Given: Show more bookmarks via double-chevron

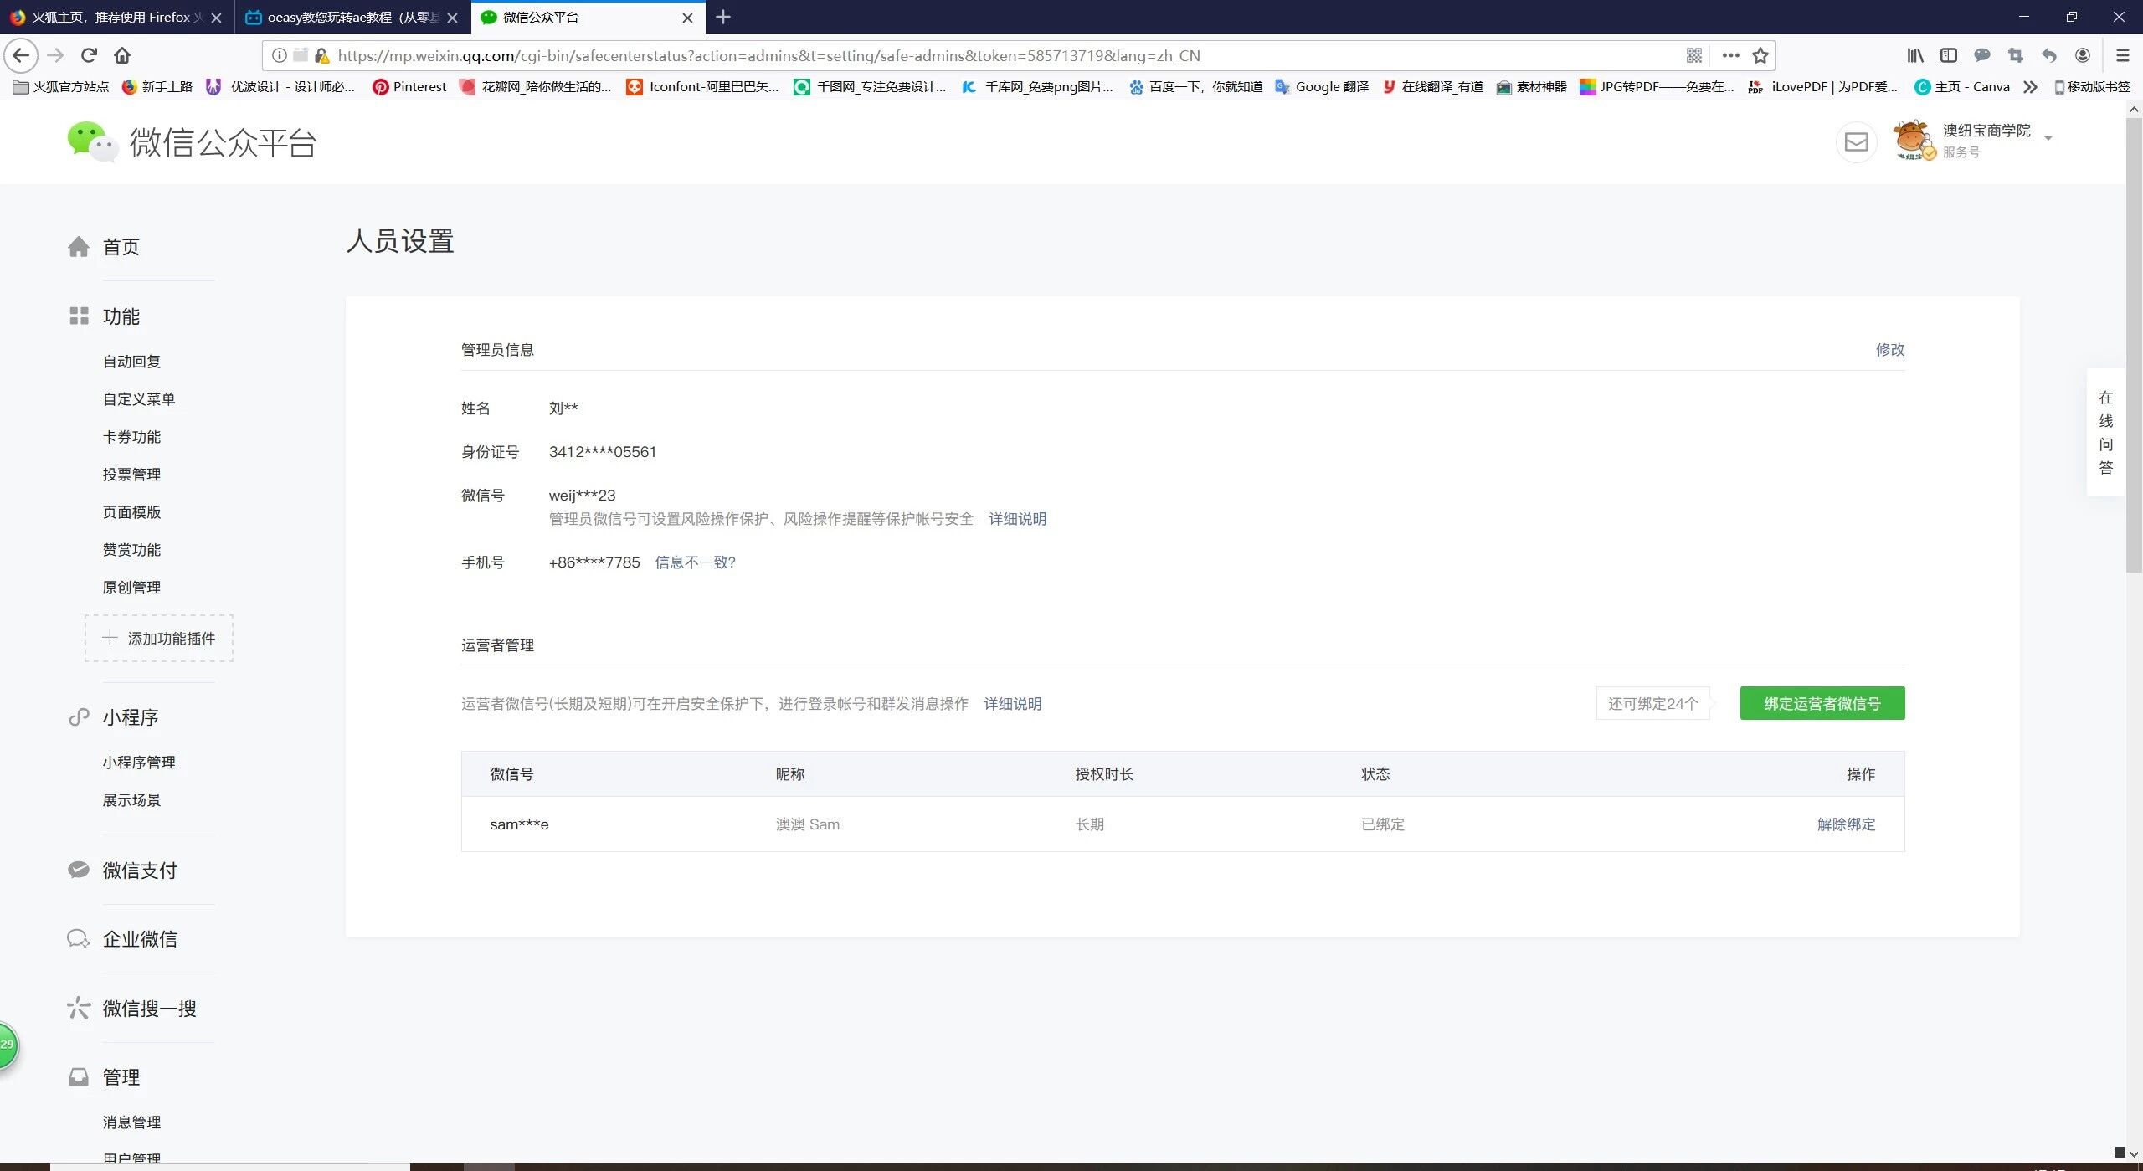Looking at the screenshot, I should 2030,86.
